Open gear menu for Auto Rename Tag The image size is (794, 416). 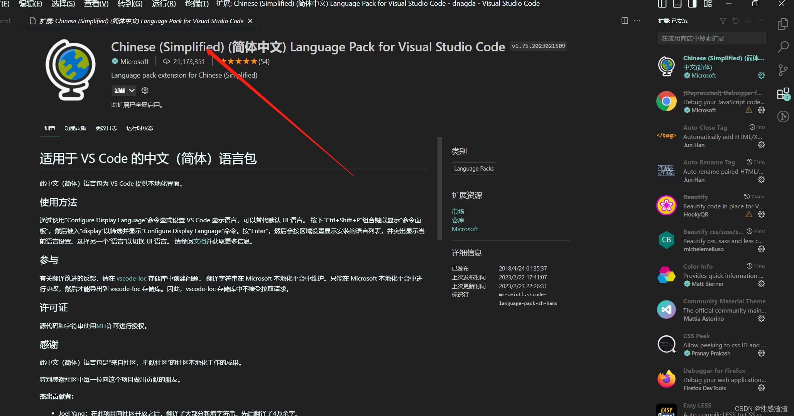(x=761, y=179)
